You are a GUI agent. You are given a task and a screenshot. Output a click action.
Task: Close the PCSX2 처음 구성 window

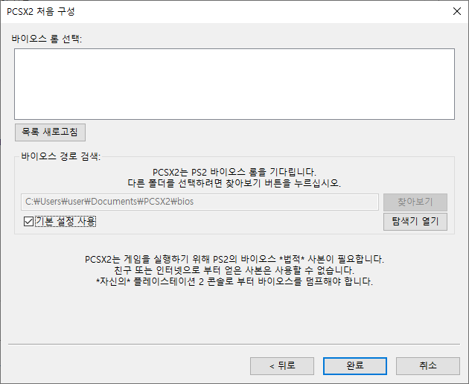pos(457,11)
